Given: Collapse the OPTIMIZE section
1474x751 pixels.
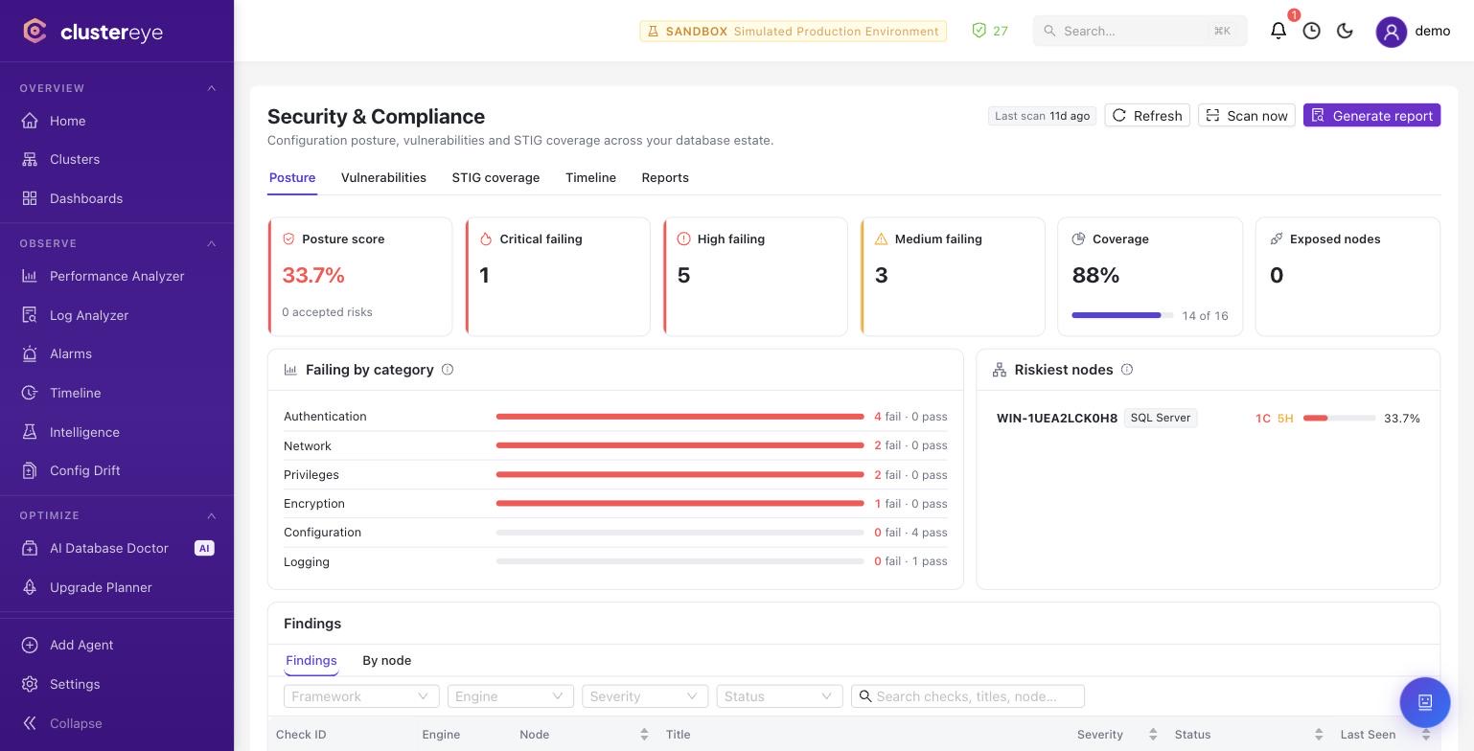Looking at the screenshot, I should [212, 515].
